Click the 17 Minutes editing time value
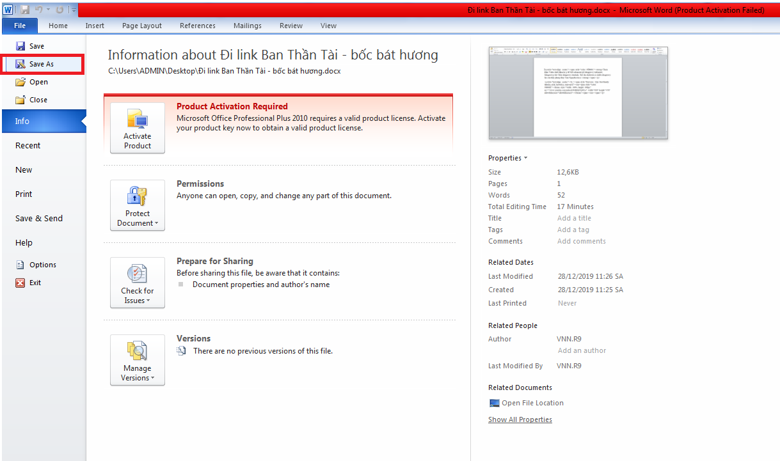The height and width of the screenshot is (461, 780). click(x=575, y=207)
